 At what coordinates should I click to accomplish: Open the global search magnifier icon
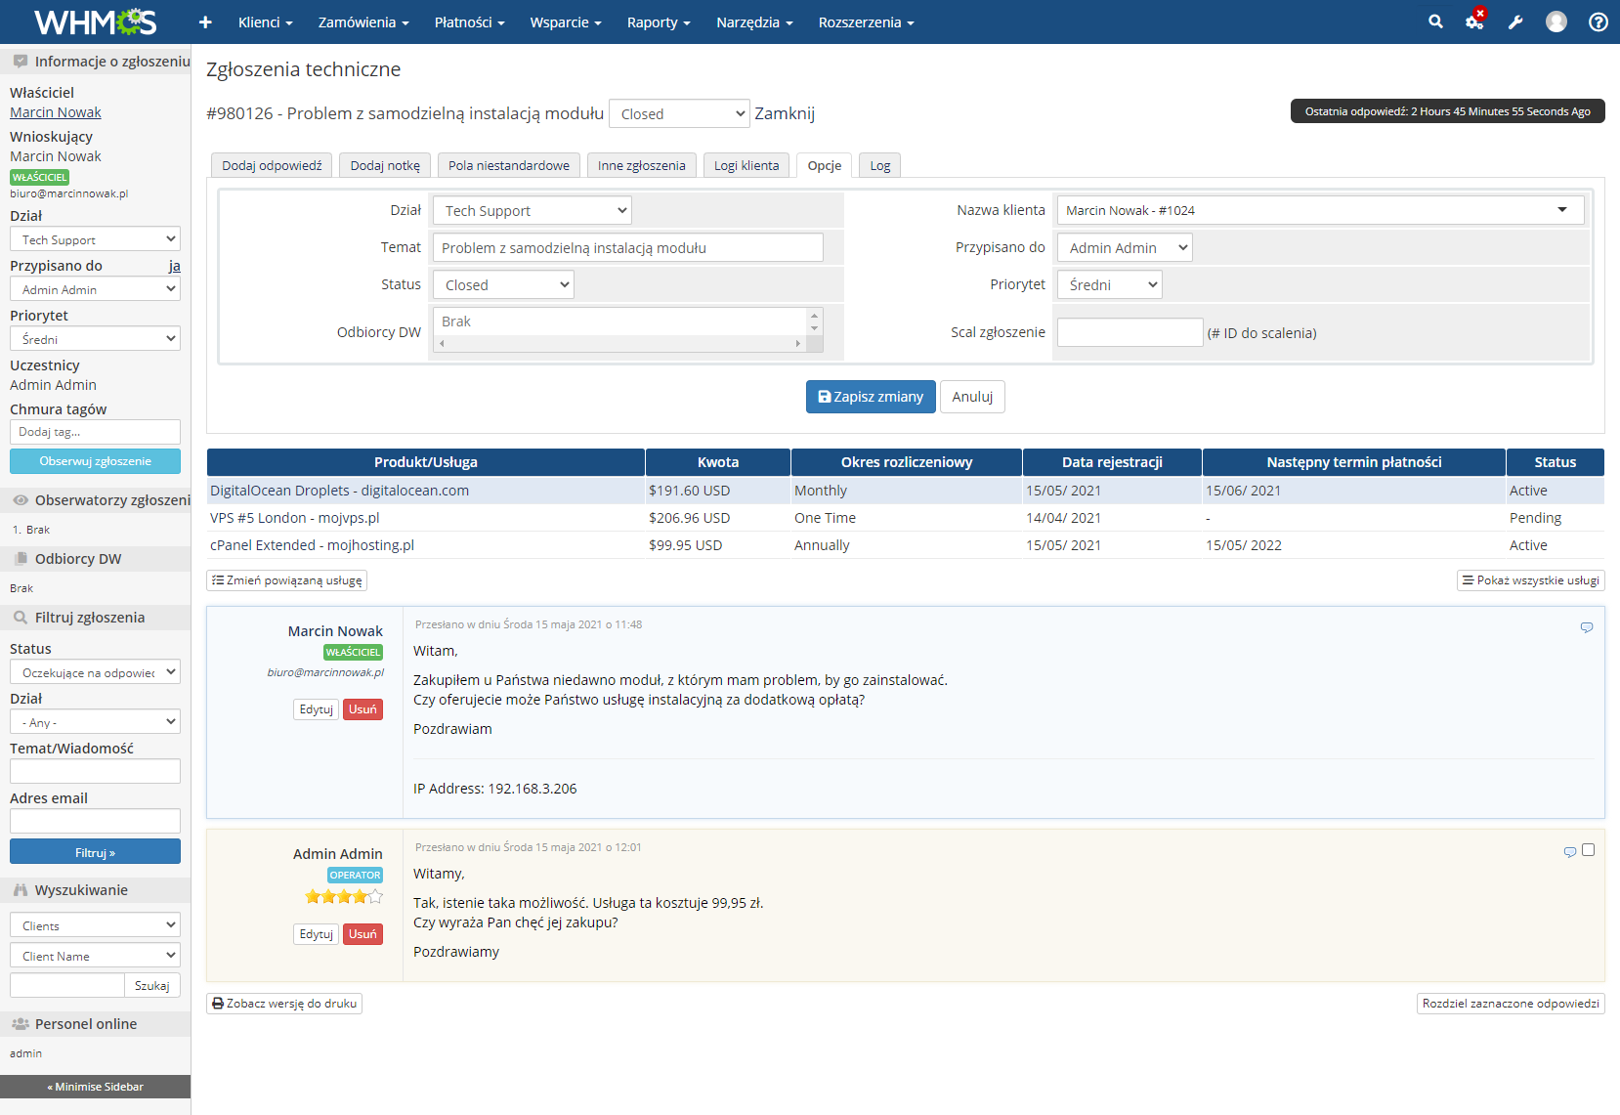[1433, 21]
